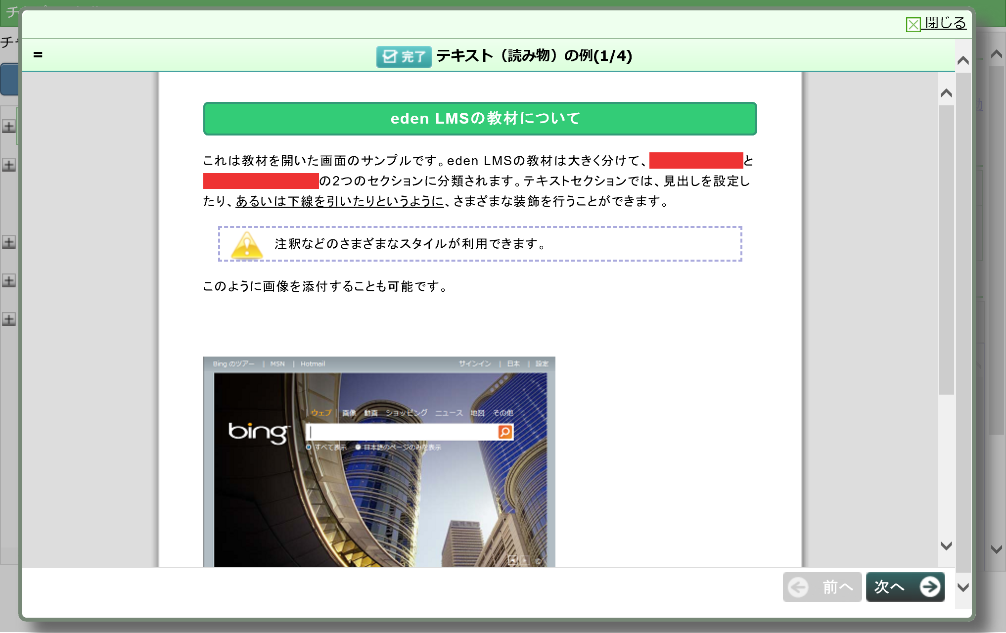1006x633 pixels.
Task: Click the disabled 前へ back button
Action: (822, 587)
